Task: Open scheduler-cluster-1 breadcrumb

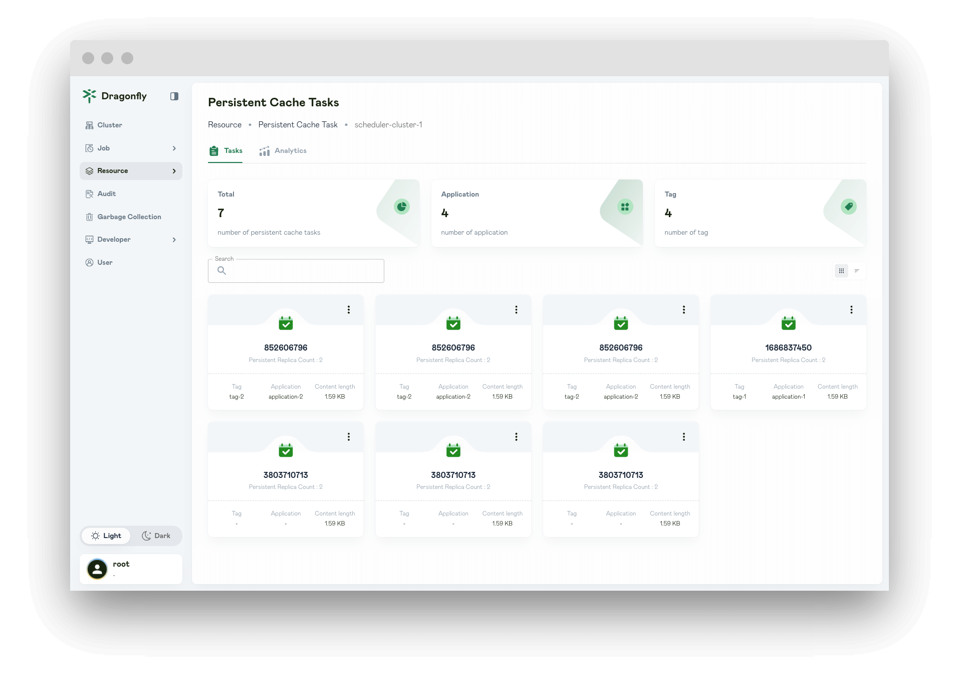Action: 388,124
